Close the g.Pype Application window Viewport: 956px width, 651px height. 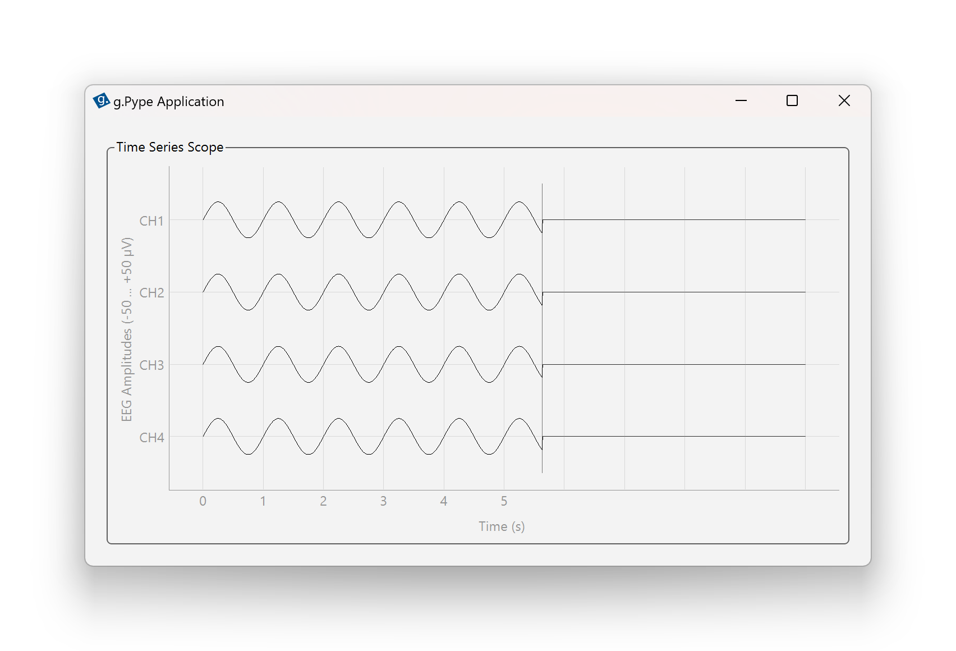(x=844, y=101)
